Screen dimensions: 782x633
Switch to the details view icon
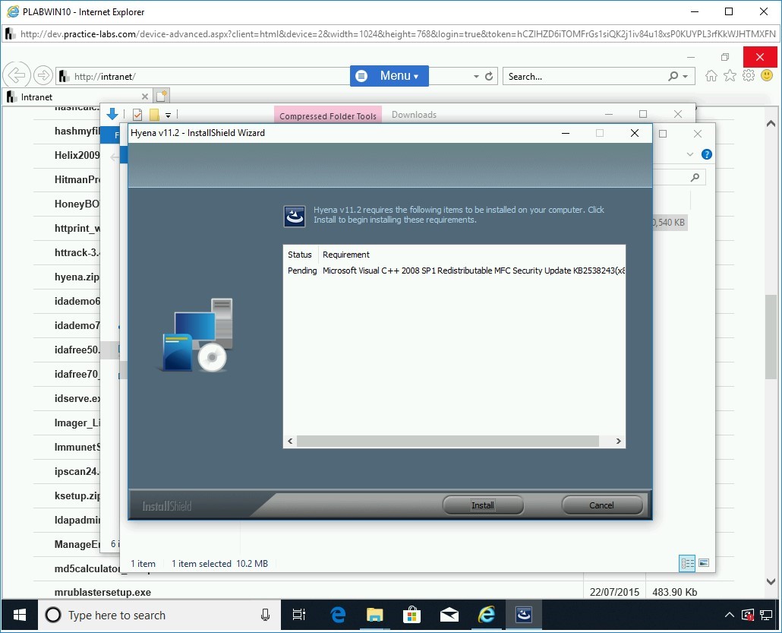click(687, 563)
